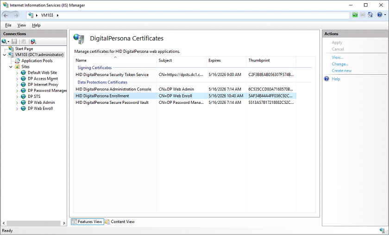Screen dimensions: 389x236
Task: Click Create new in Actions pane
Action: [x=341, y=71]
